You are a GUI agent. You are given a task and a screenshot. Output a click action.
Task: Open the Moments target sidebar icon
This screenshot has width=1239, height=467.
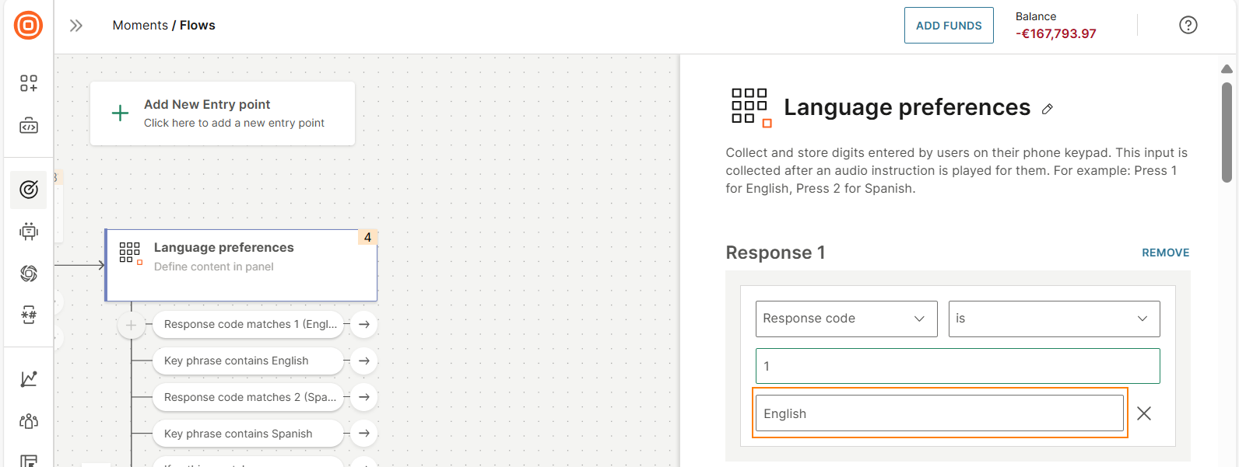pos(29,190)
